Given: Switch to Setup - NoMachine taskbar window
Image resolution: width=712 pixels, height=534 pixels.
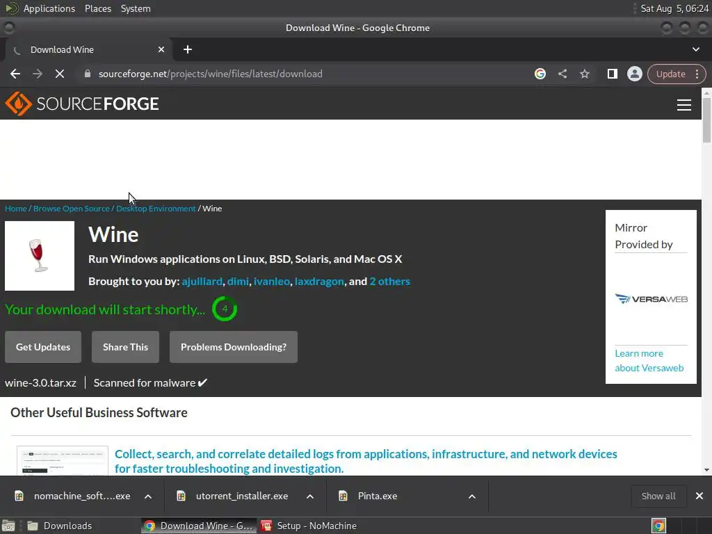Looking at the screenshot, I should [x=309, y=526].
